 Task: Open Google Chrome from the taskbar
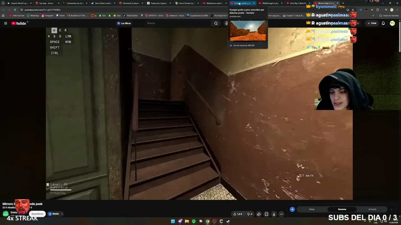207,221
